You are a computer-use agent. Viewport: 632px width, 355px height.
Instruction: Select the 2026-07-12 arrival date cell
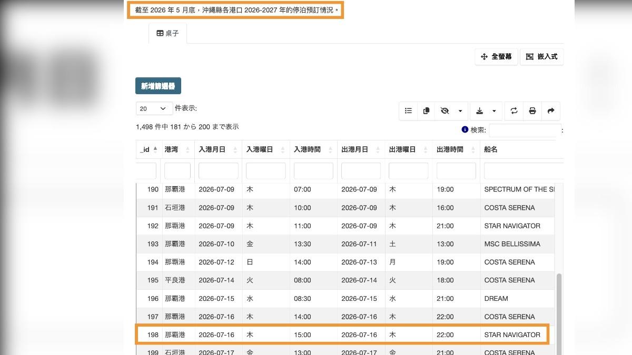[x=219, y=262]
